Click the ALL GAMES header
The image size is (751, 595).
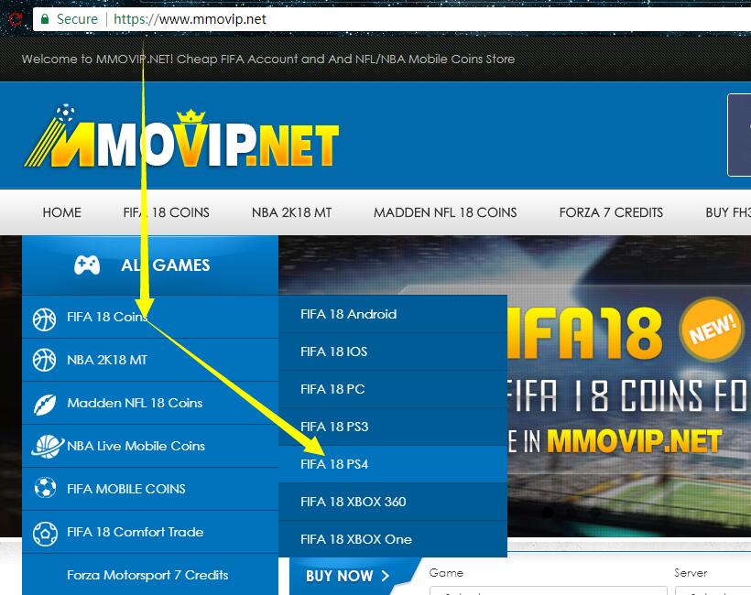click(x=150, y=265)
